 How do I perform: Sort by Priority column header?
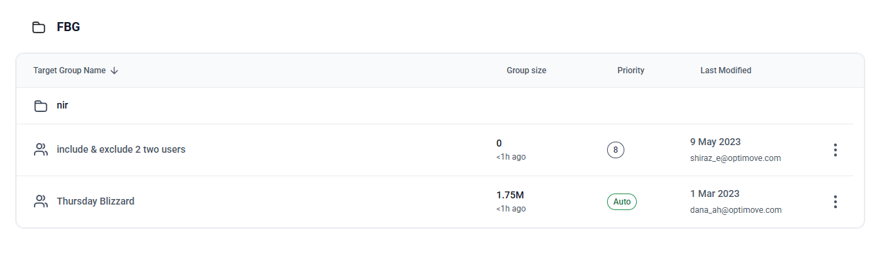(x=631, y=70)
